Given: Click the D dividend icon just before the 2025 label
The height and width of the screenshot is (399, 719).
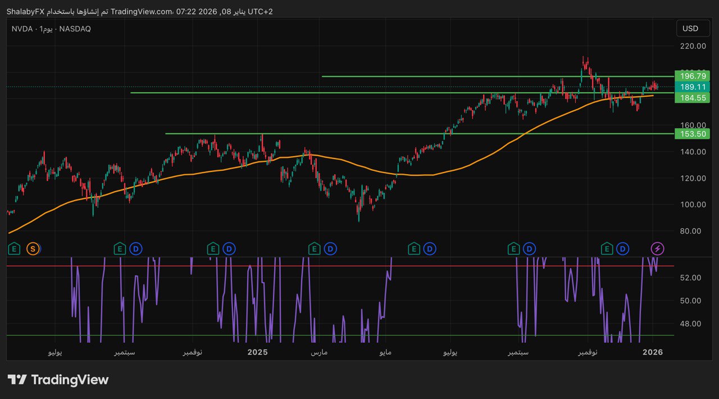Looking at the screenshot, I should click(x=229, y=248).
